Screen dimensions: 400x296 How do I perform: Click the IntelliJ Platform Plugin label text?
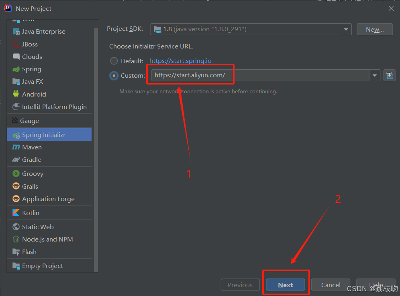[54, 107]
